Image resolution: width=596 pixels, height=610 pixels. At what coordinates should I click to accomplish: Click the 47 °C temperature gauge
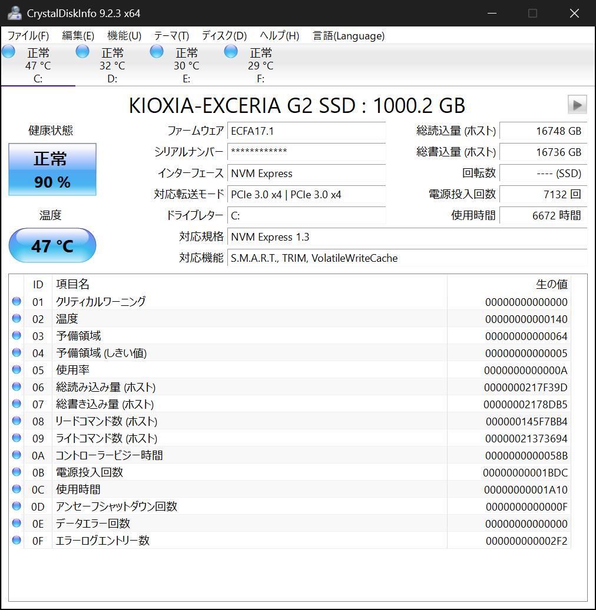point(52,245)
